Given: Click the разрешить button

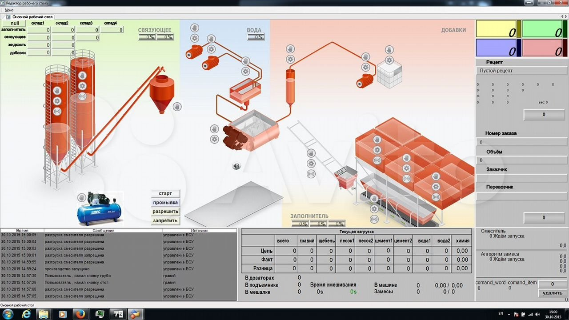Looking at the screenshot, I should point(165,212).
